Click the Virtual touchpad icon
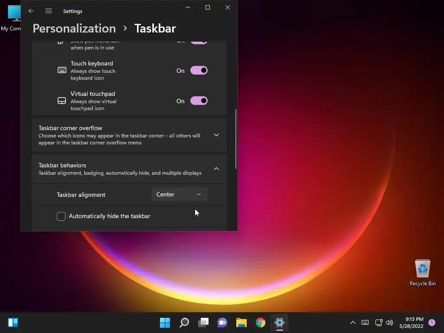Image resolution: width=444 pixels, height=333 pixels. tap(62, 101)
